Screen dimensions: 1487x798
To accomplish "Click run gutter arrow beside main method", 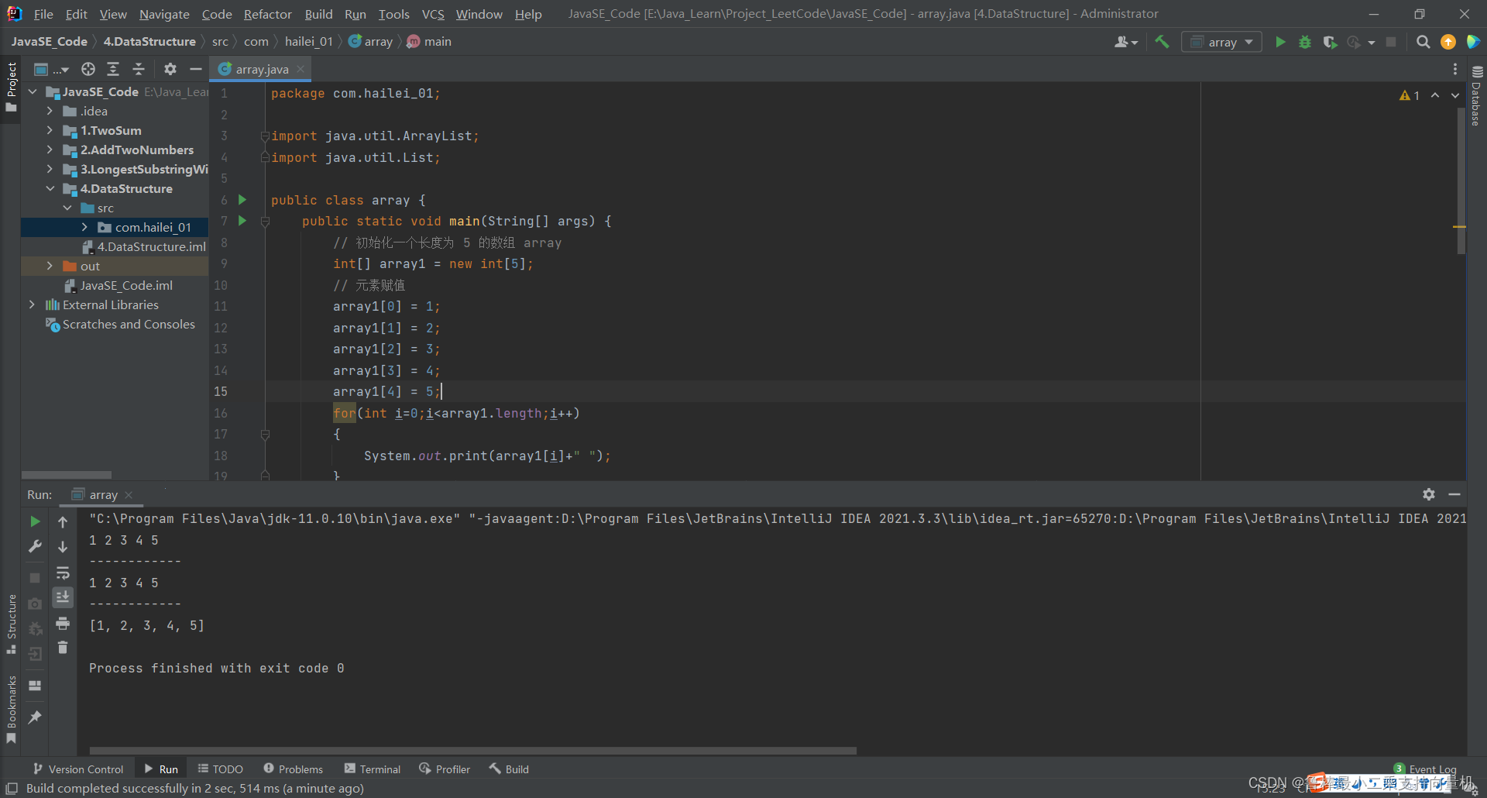I will [242, 221].
